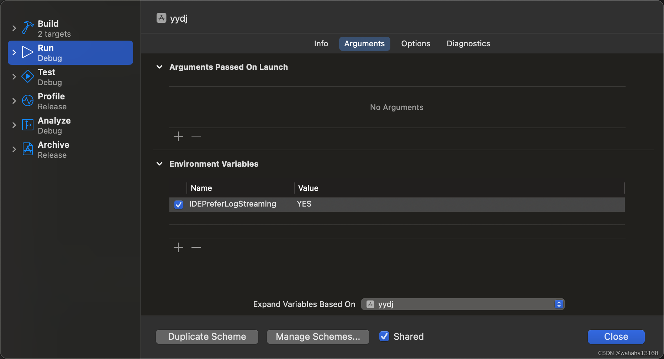Viewport: 664px width, 359px height.
Task: Open the Expand Variables Based On dropdown
Action: [x=559, y=304]
